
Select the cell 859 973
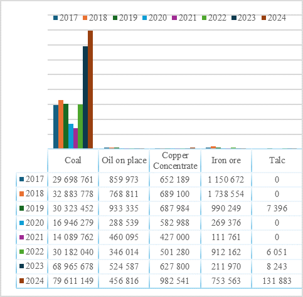[124, 179]
